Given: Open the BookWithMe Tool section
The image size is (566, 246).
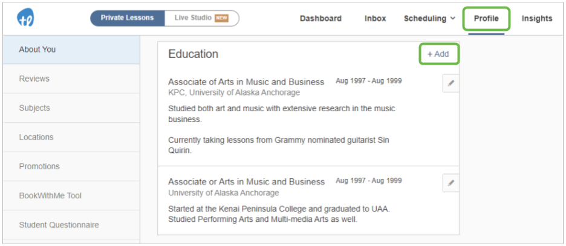Looking at the screenshot, I should 71,195.
